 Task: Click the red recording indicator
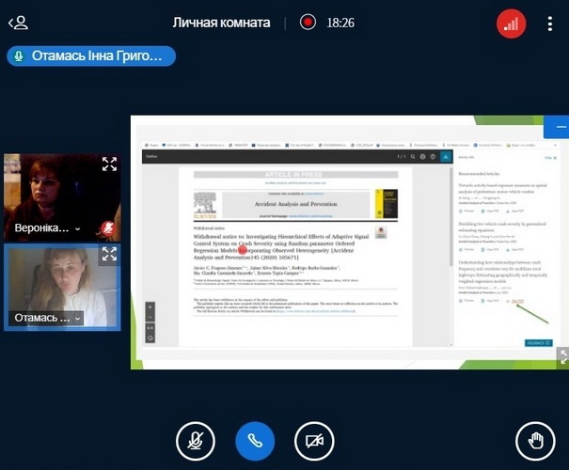click(308, 22)
